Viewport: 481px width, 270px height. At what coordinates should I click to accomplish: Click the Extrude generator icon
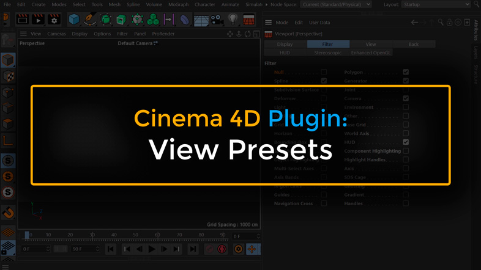pos(121,20)
